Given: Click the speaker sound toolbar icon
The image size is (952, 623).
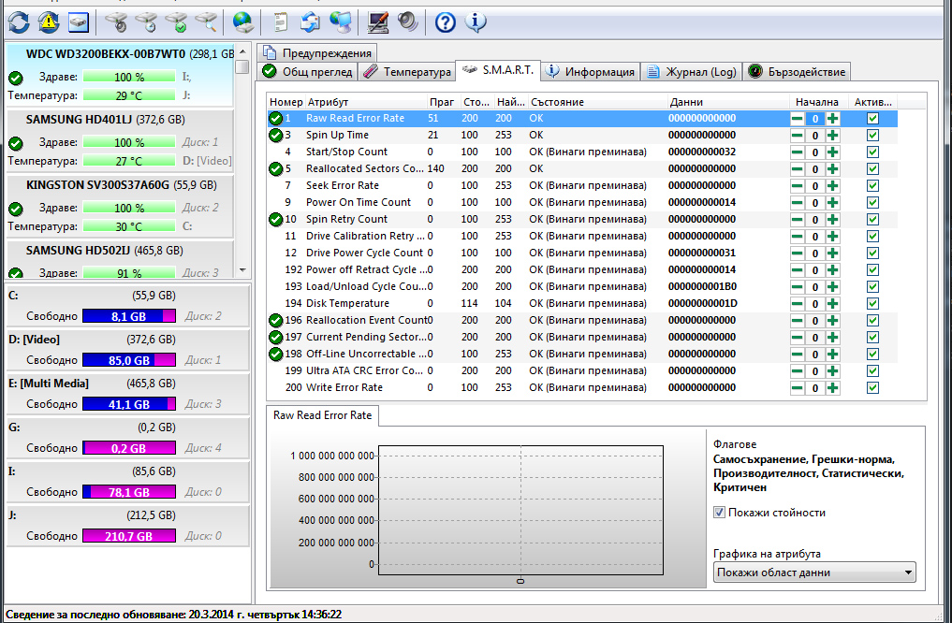Looking at the screenshot, I should tap(408, 22).
